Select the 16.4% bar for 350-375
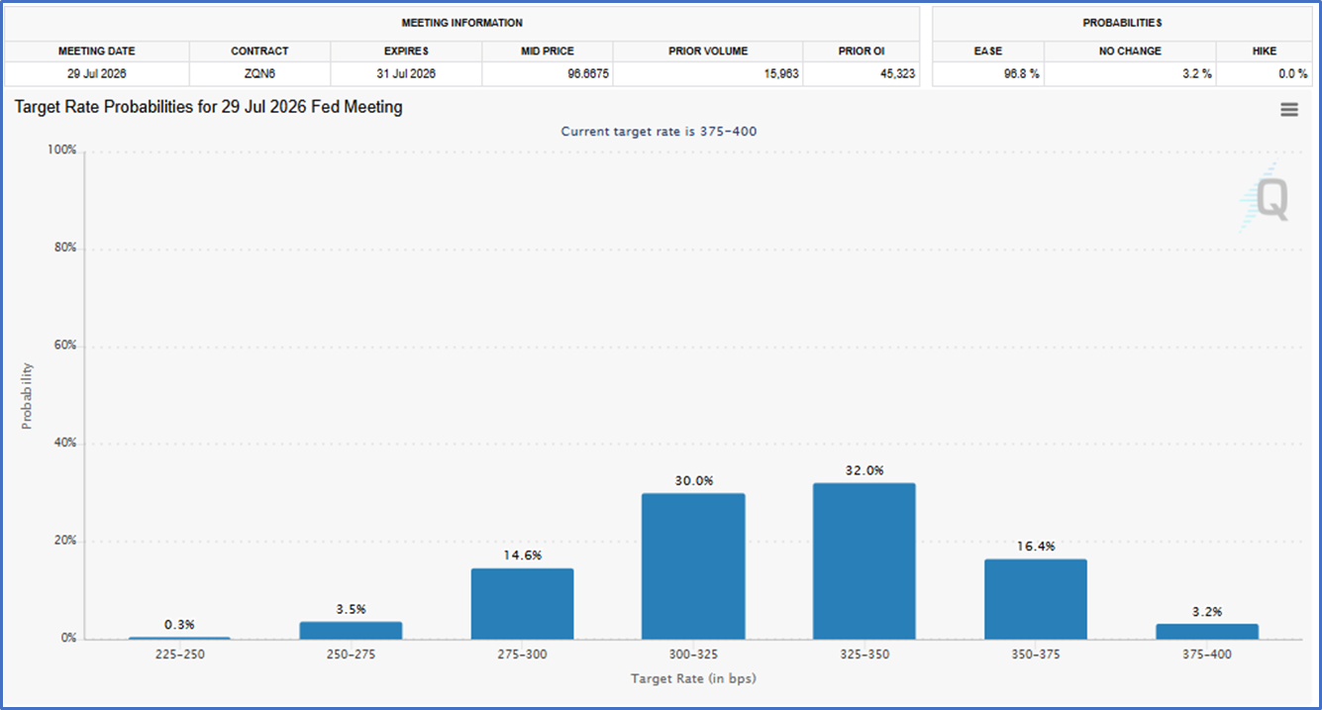1322x710 pixels. [1035, 599]
